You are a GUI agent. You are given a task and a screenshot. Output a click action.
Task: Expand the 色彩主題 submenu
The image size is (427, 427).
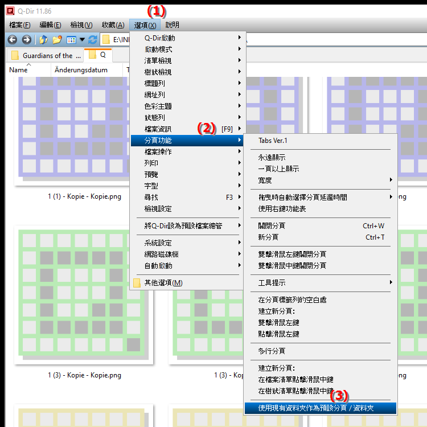(188, 106)
